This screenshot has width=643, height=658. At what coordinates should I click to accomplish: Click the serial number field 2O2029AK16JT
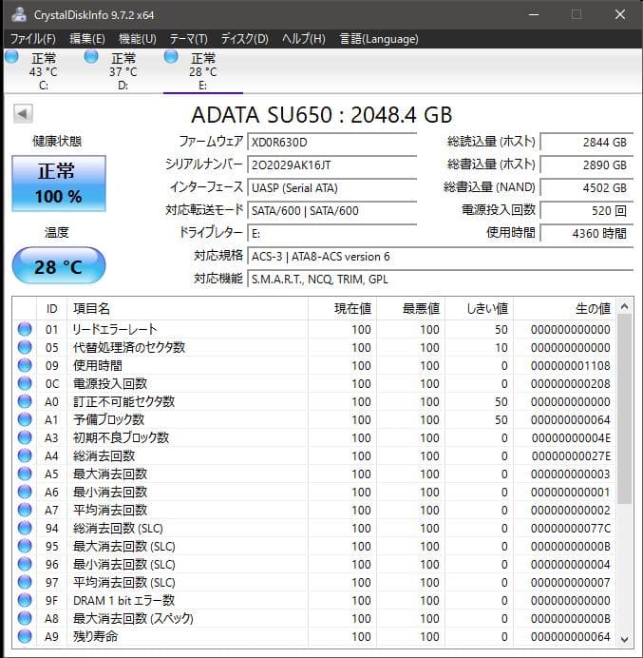[x=332, y=164]
